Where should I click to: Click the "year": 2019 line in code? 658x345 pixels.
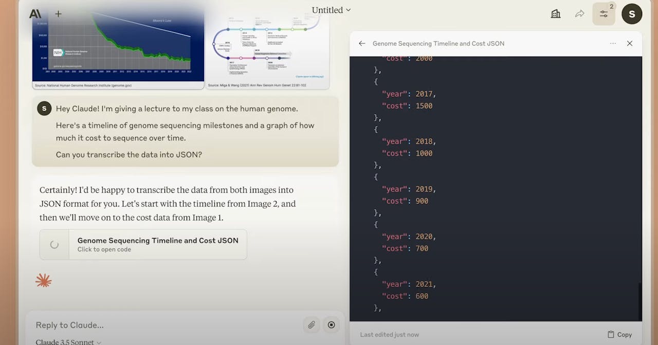point(409,189)
